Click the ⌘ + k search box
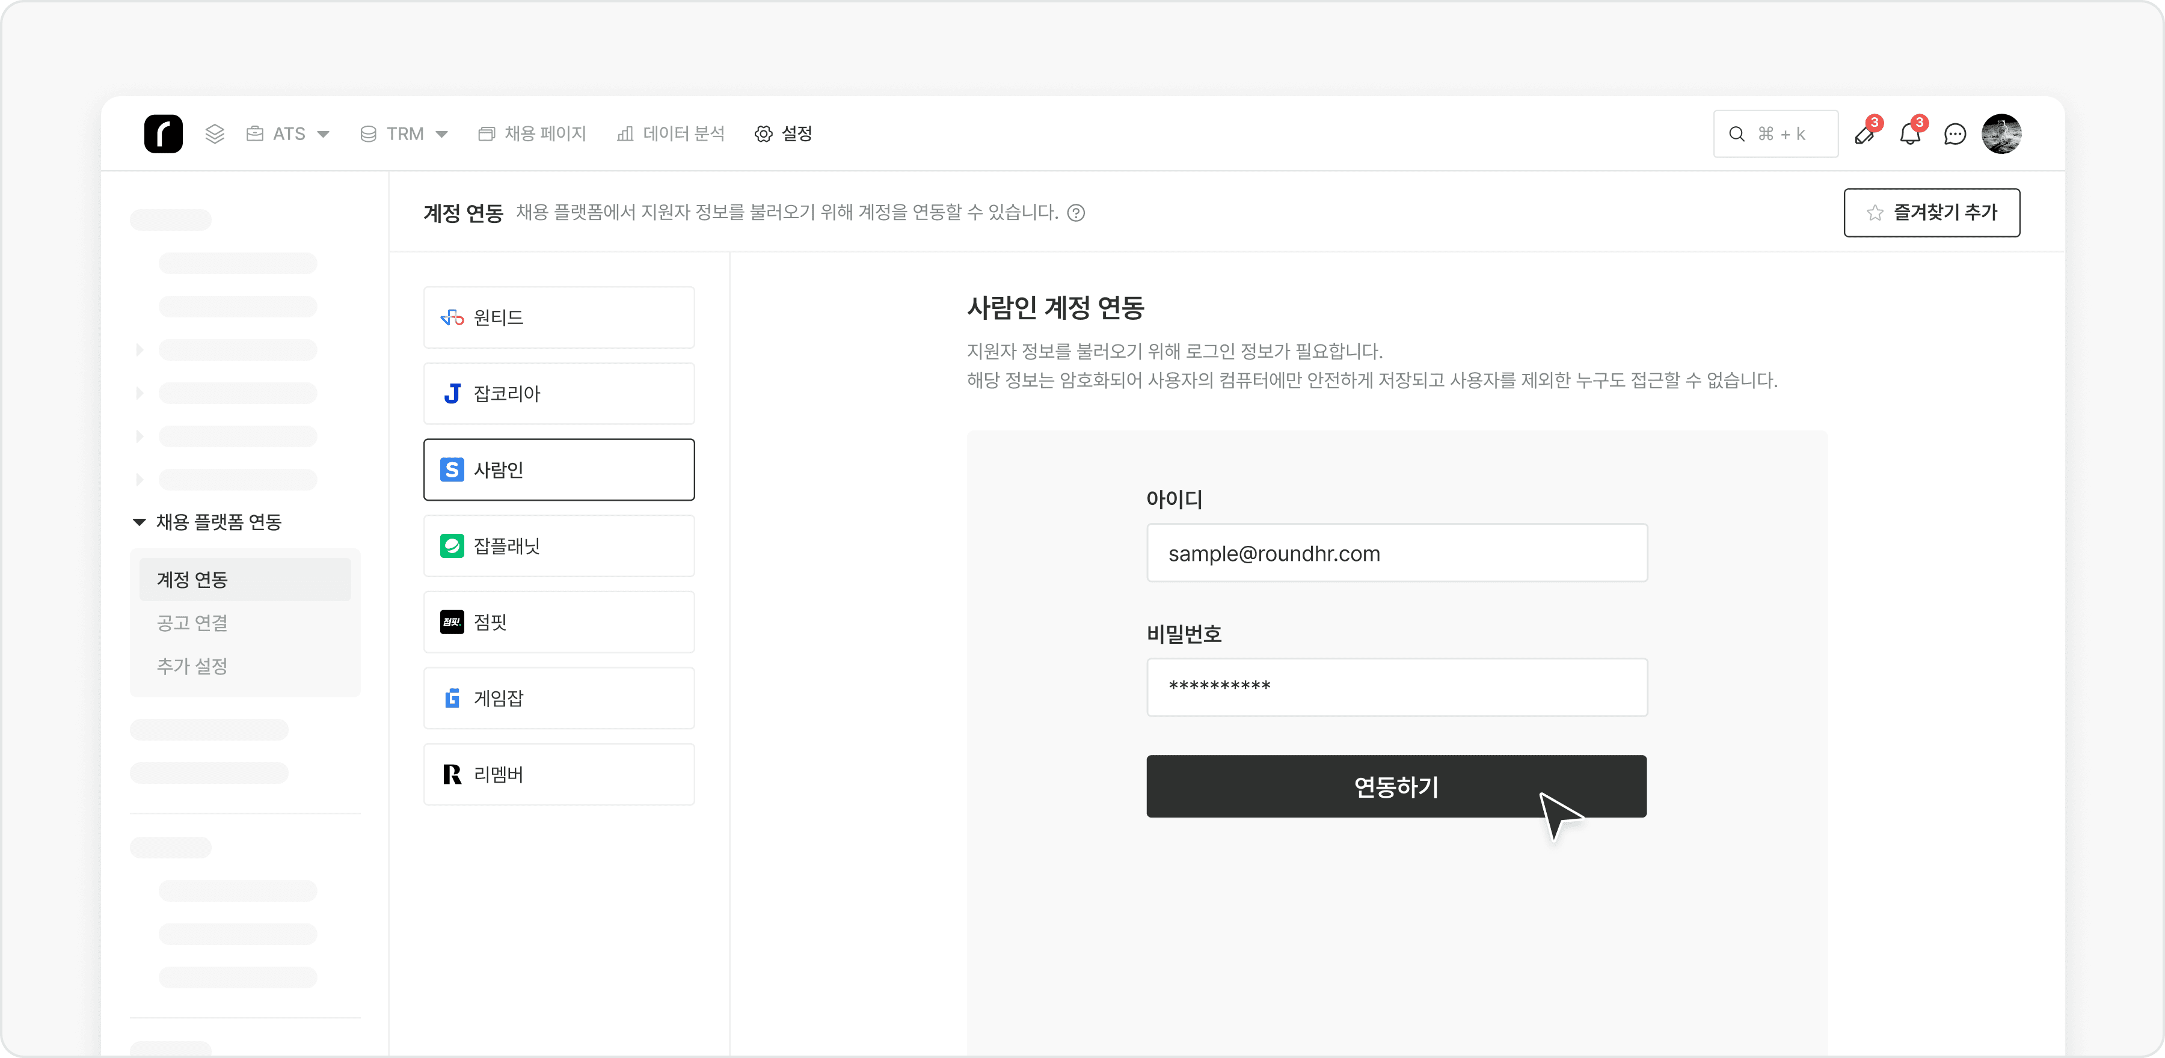Viewport: 2165px width, 1058px height. point(1775,133)
